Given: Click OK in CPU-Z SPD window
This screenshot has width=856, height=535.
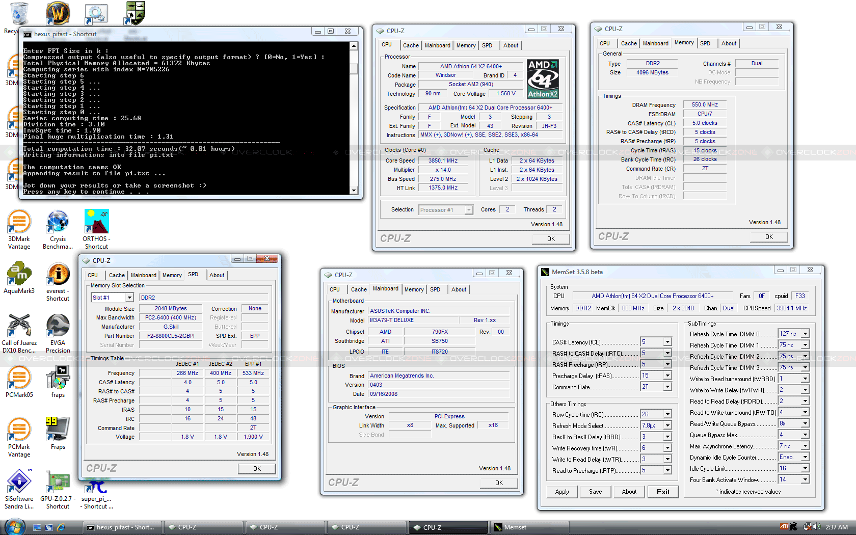Looking at the screenshot, I should tap(257, 468).
